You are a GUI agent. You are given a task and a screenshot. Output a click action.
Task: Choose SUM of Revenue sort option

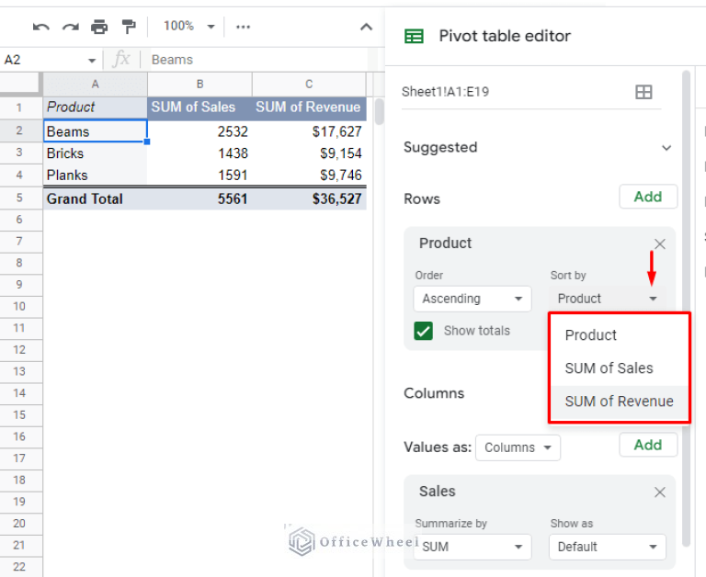619,402
